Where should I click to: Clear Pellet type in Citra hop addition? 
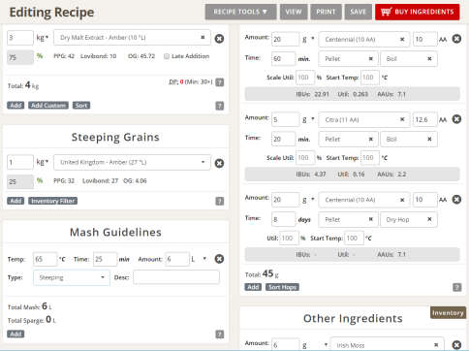(x=371, y=140)
